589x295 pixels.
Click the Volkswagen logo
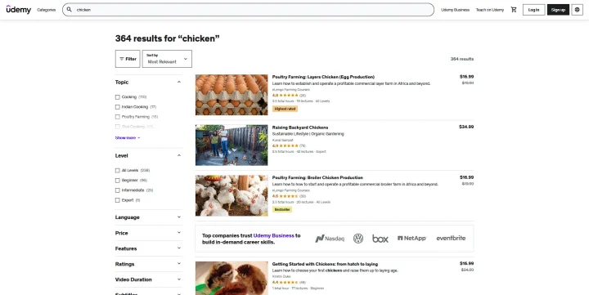[x=358, y=239]
